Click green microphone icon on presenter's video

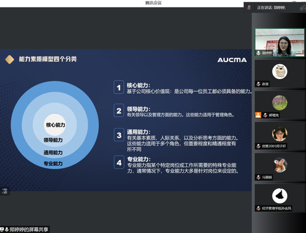tap(258, 53)
